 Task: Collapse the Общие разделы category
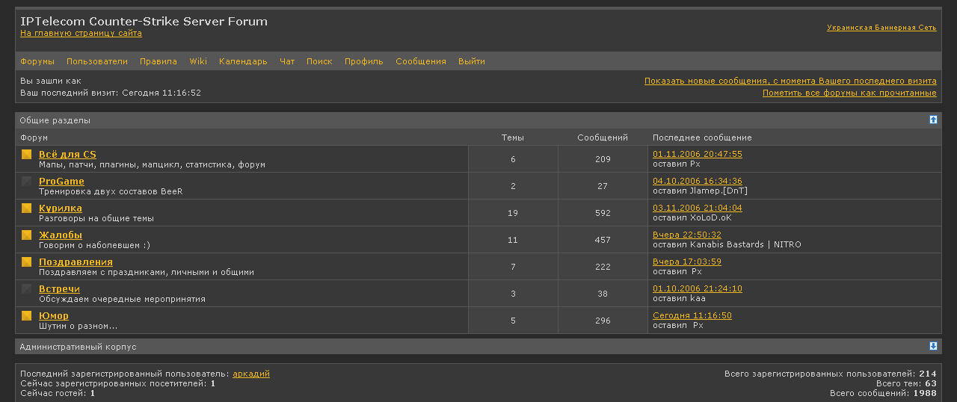(x=933, y=120)
